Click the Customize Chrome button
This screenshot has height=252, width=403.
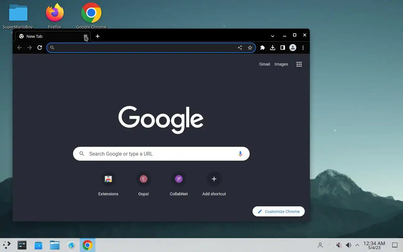click(x=279, y=211)
